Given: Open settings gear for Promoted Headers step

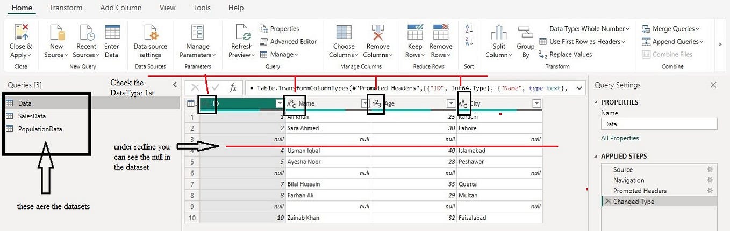Looking at the screenshot, I should pyautogui.click(x=710, y=191).
